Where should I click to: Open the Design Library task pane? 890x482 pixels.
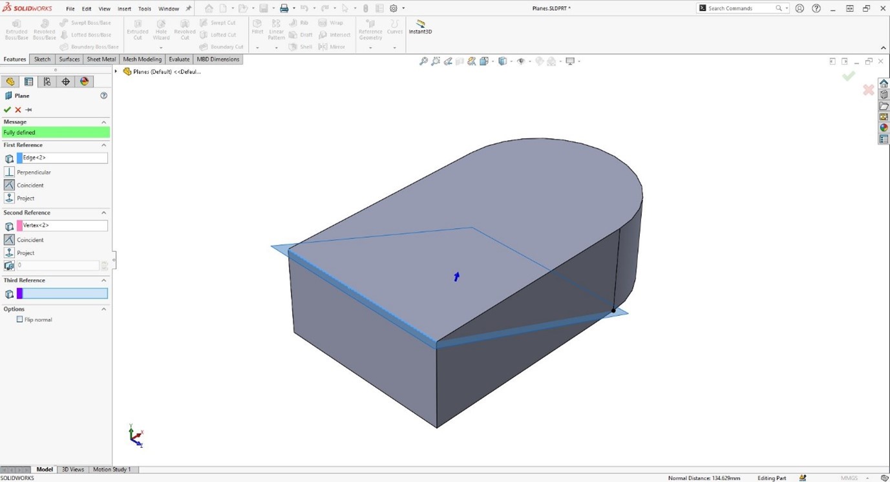pos(884,94)
